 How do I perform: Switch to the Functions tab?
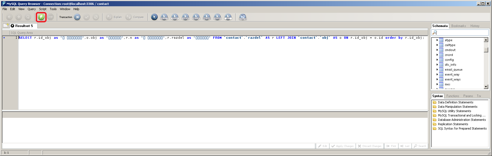click(453, 96)
